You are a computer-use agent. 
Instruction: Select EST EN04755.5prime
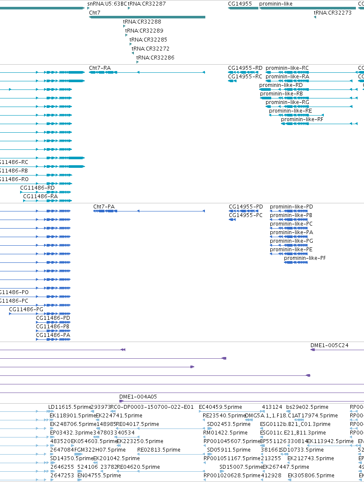tap(99, 476)
